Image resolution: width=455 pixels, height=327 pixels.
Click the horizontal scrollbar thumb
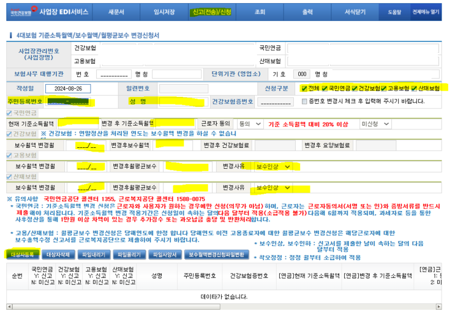pyautogui.click(x=116, y=307)
